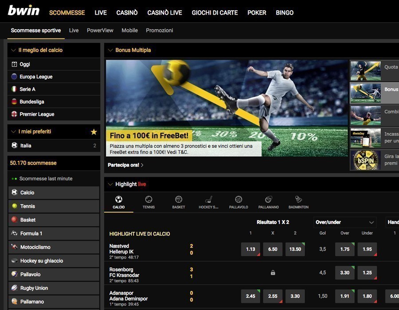
Task: Click the Calcio soccer ball sidebar icon
Action: [15, 192]
